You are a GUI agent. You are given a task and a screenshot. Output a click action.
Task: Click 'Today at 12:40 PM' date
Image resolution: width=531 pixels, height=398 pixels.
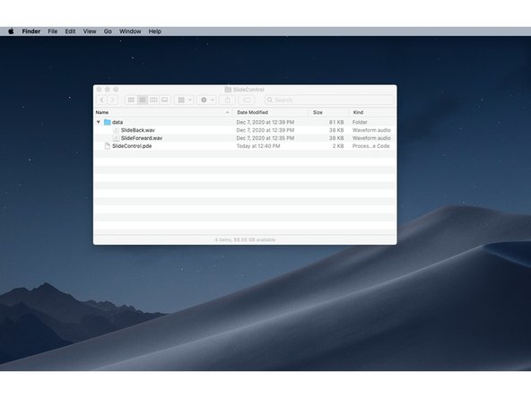pos(258,146)
